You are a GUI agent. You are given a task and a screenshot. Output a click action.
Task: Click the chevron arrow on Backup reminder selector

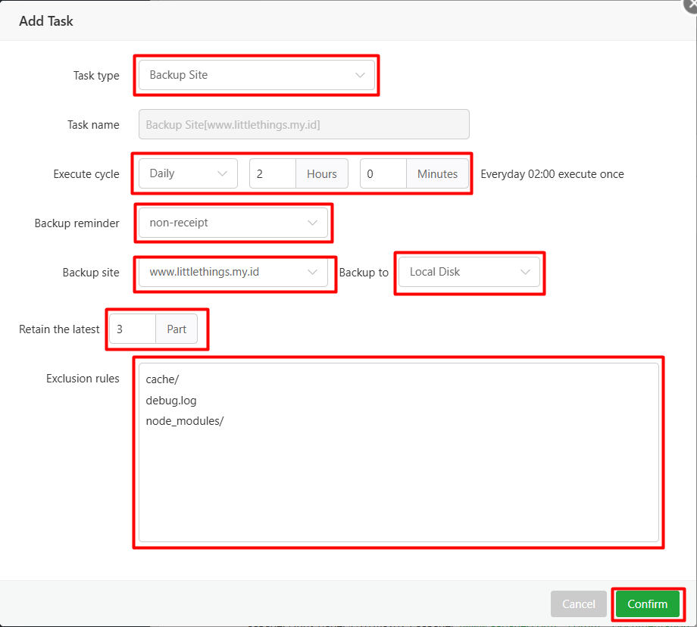click(x=312, y=223)
